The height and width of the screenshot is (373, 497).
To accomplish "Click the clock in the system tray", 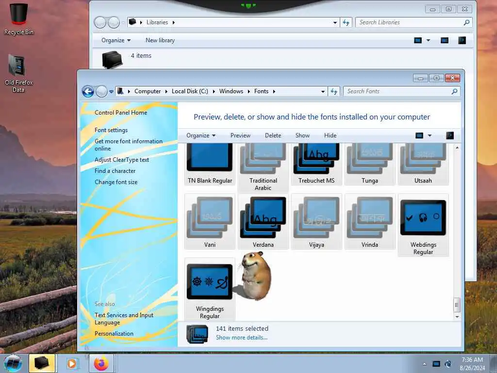I will click(472, 364).
